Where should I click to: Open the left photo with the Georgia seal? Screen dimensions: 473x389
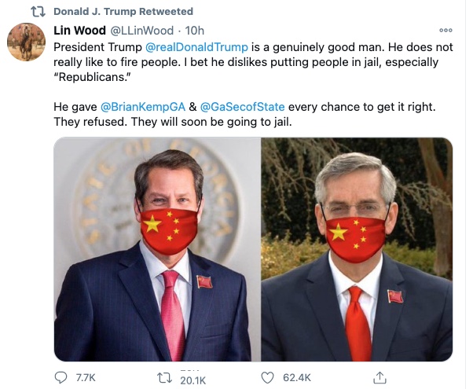157,249
